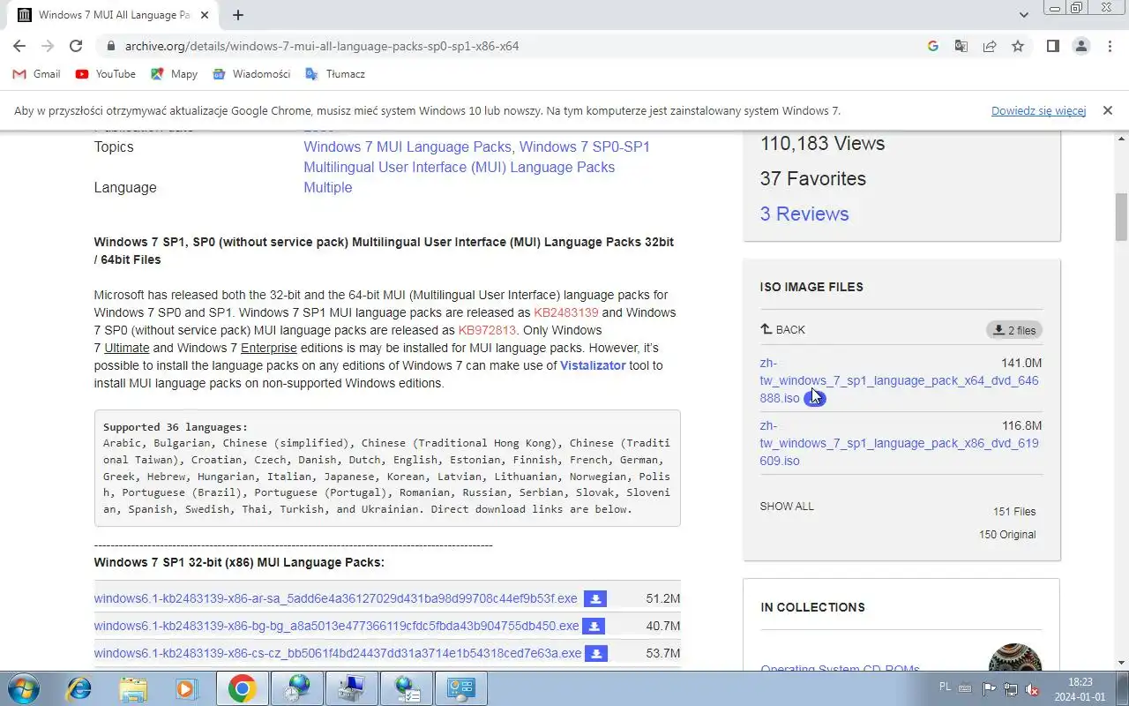Click the '37 Favorites' text
Image resolution: width=1129 pixels, height=706 pixels.
(x=813, y=178)
